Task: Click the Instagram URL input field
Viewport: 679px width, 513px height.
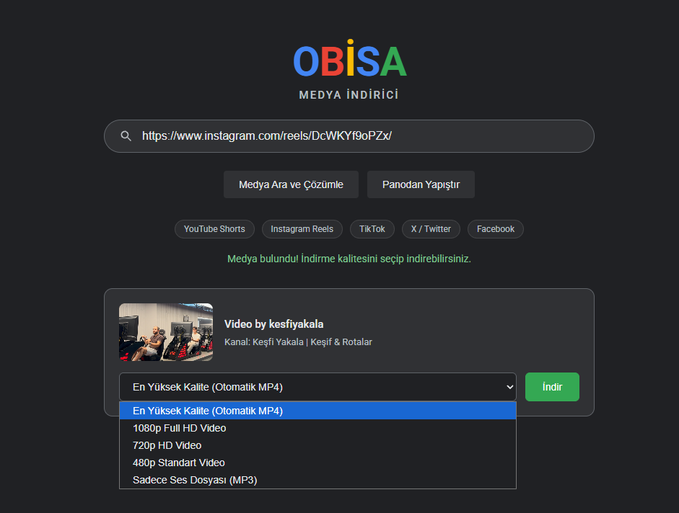Action: coord(349,136)
